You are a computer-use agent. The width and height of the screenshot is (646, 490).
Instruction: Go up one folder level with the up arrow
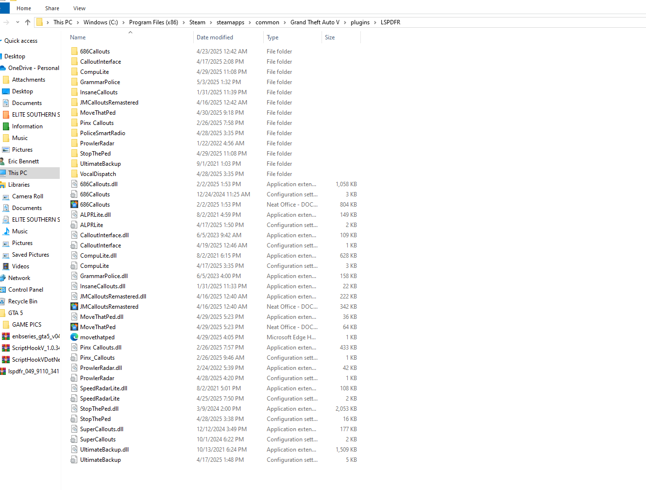28,22
